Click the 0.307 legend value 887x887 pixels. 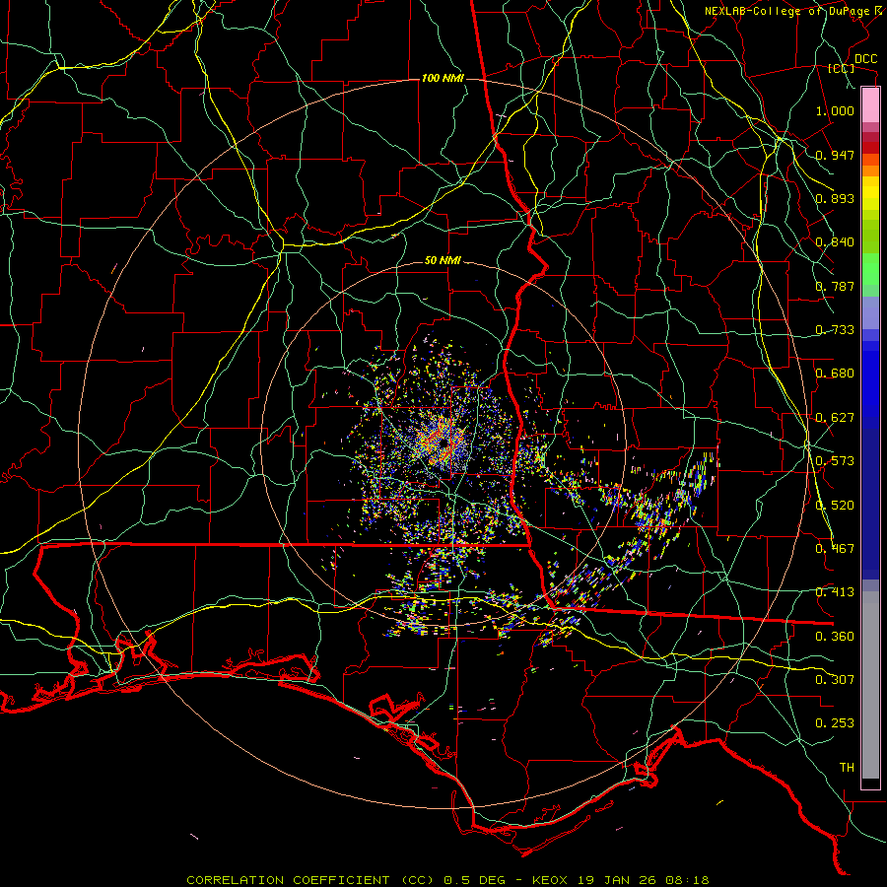point(835,680)
